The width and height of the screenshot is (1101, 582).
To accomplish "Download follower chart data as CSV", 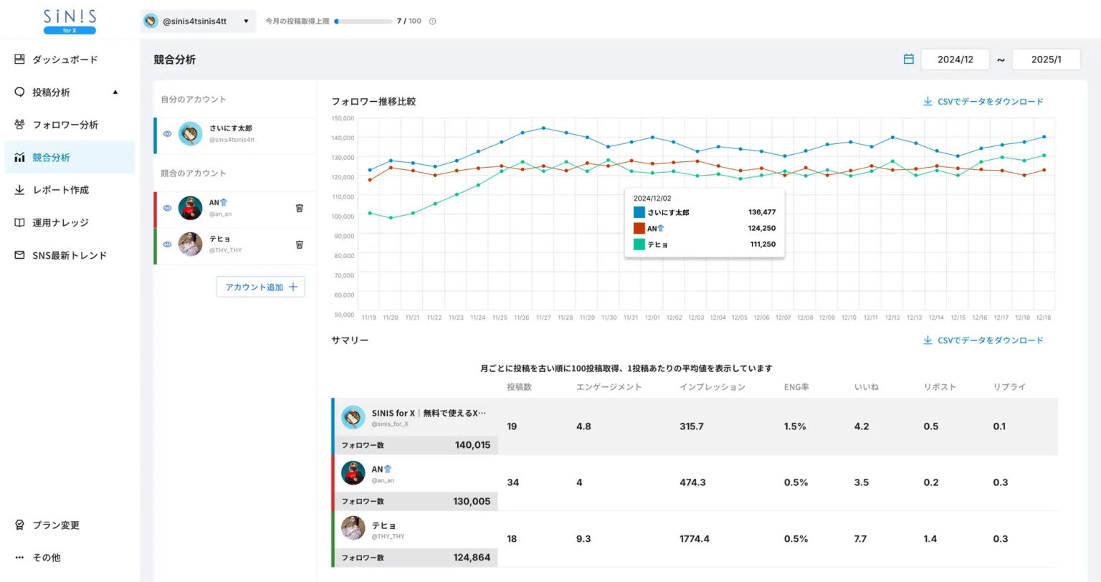I will [983, 102].
